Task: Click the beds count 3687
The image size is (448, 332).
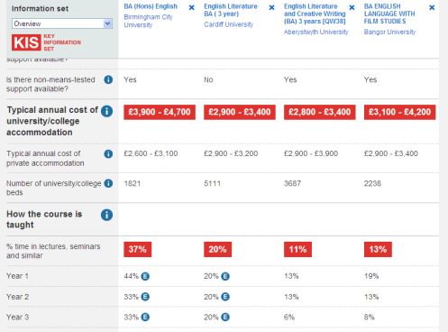Action: [x=292, y=183]
